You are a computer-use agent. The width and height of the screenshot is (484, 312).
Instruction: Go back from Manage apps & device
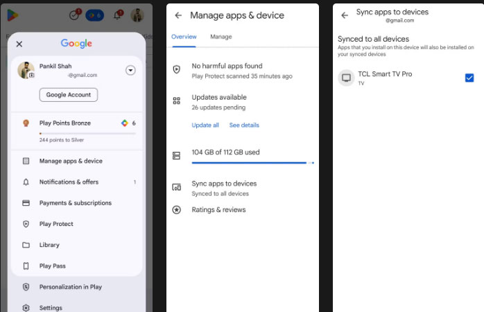pyautogui.click(x=178, y=15)
